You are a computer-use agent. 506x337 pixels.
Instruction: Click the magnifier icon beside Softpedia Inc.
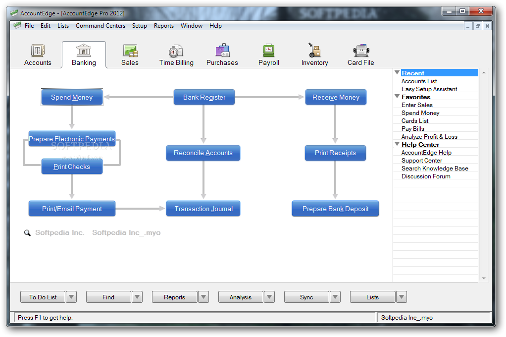click(x=27, y=232)
